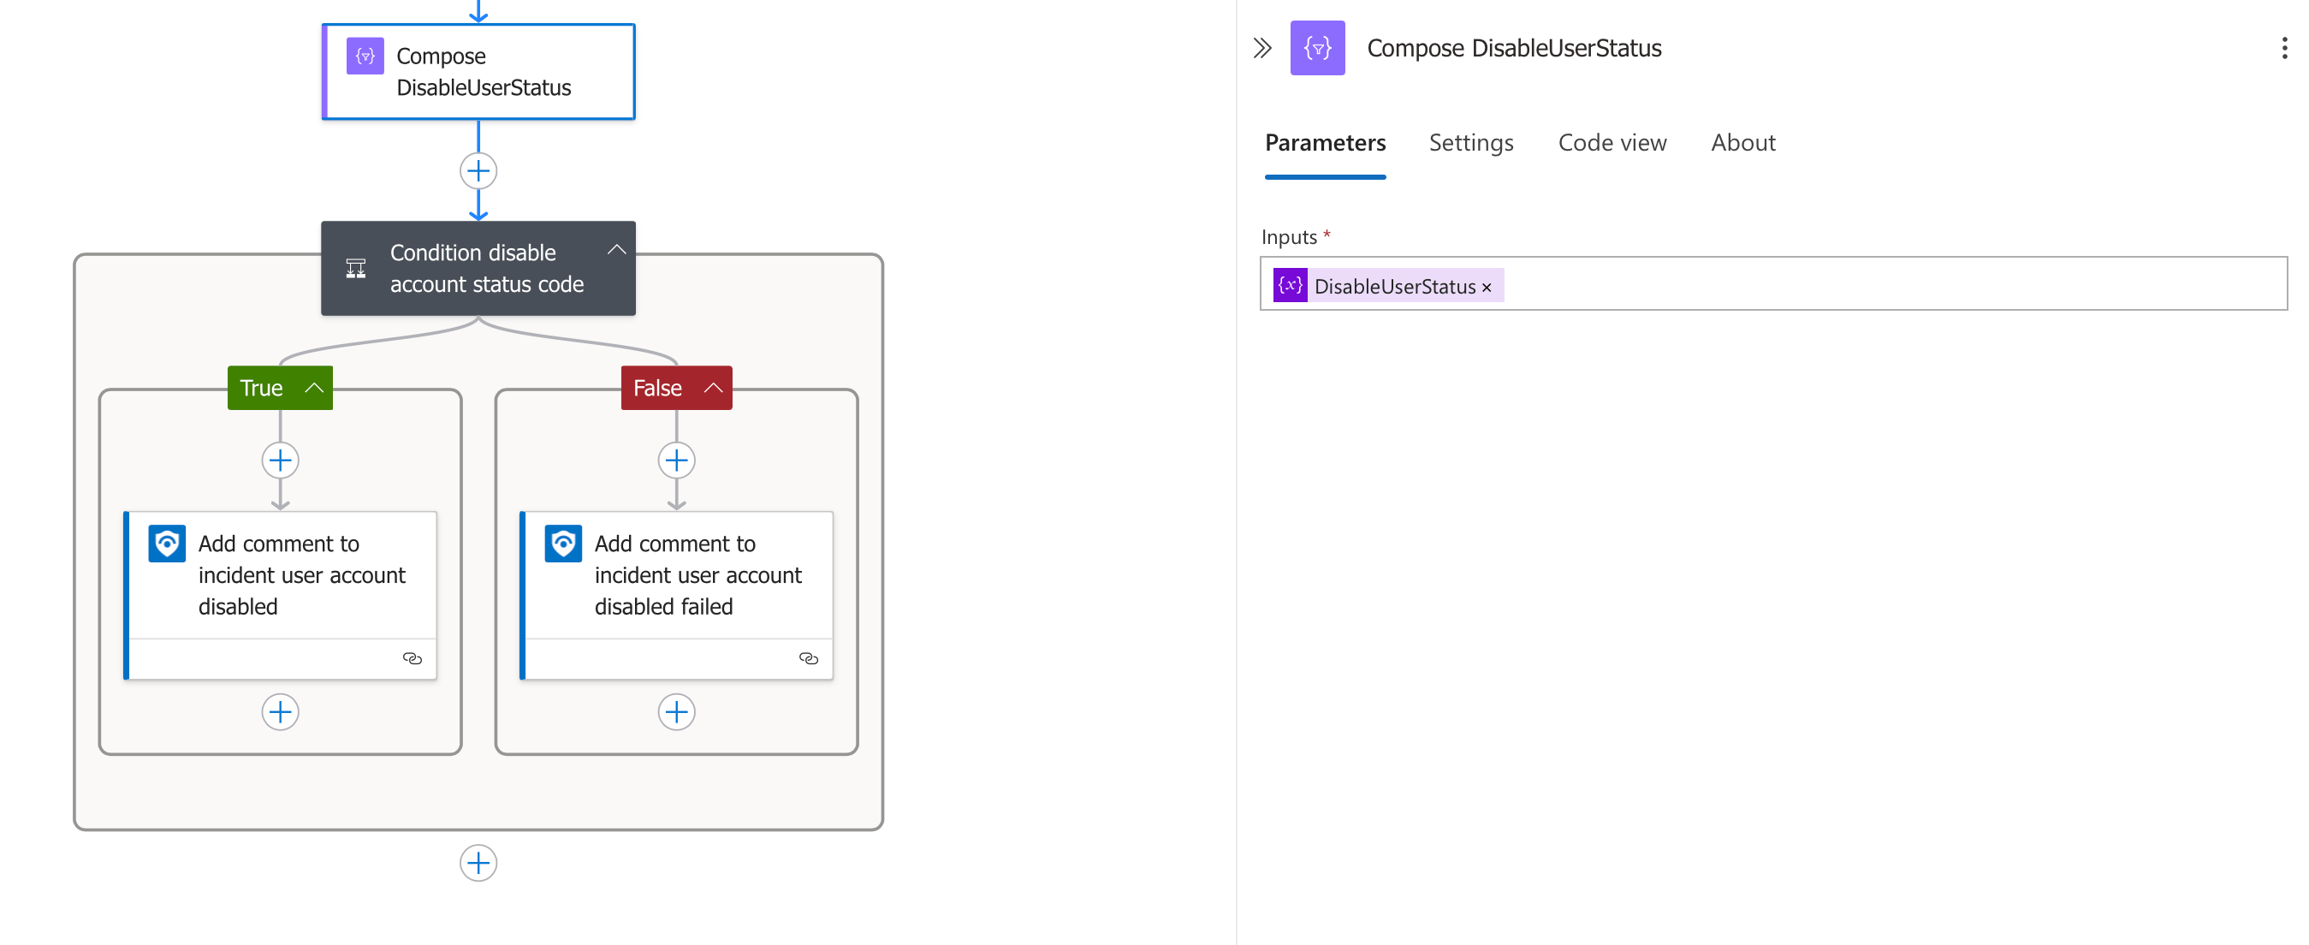Collapse the right details panel
The width and height of the screenshot is (2309, 945).
tap(1262, 48)
